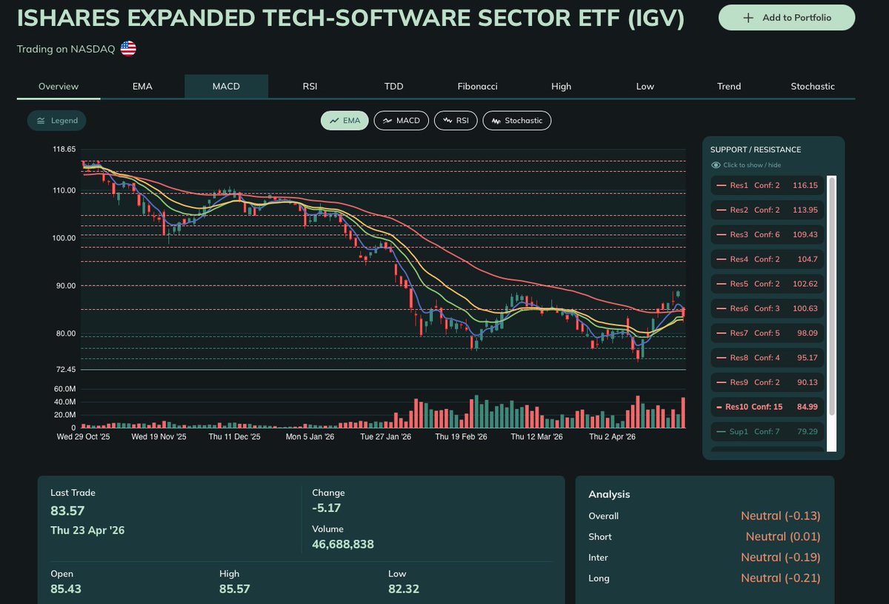This screenshot has width=889, height=604.
Task: Open the RSI tab
Action: click(310, 87)
